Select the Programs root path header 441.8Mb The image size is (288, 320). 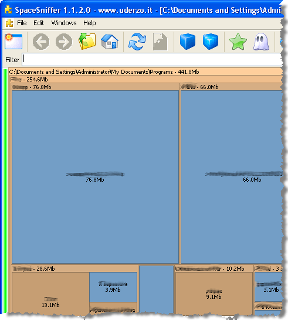(x=145, y=72)
